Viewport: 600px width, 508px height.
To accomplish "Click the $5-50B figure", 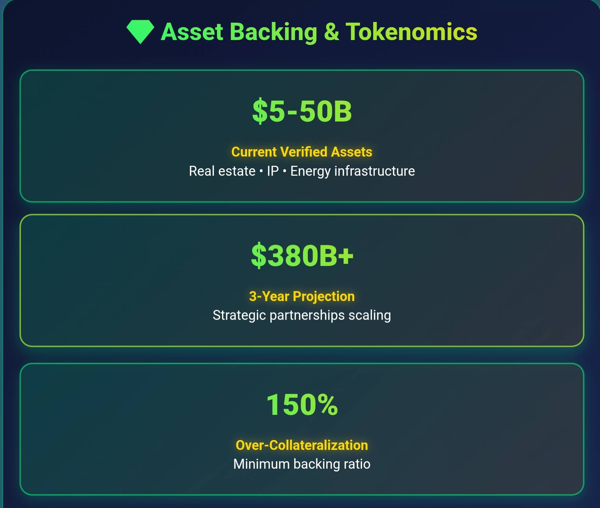I will [302, 111].
